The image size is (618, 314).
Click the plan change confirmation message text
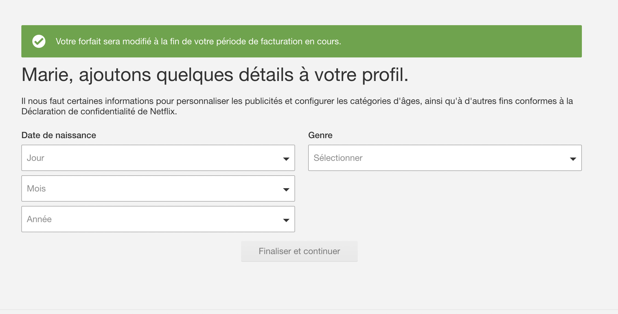click(x=198, y=41)
